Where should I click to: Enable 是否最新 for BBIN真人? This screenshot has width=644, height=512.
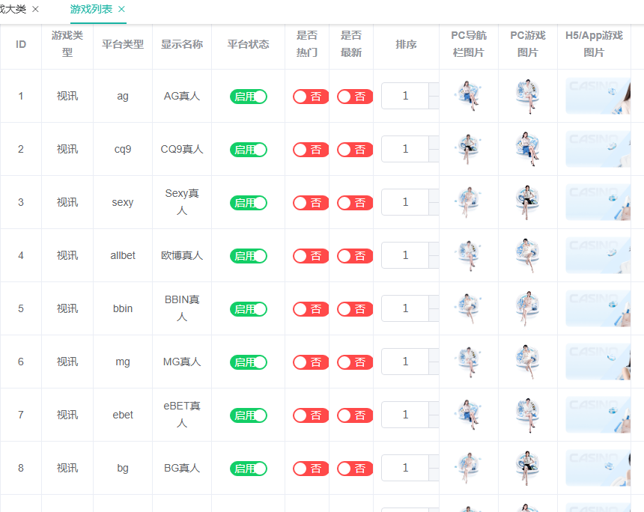[x=355, y=309]
